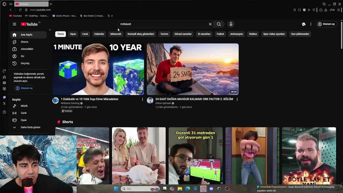Open the snapshot tool in browser toolbar
This screenshot has width=343, height=193.
point(299,10)
